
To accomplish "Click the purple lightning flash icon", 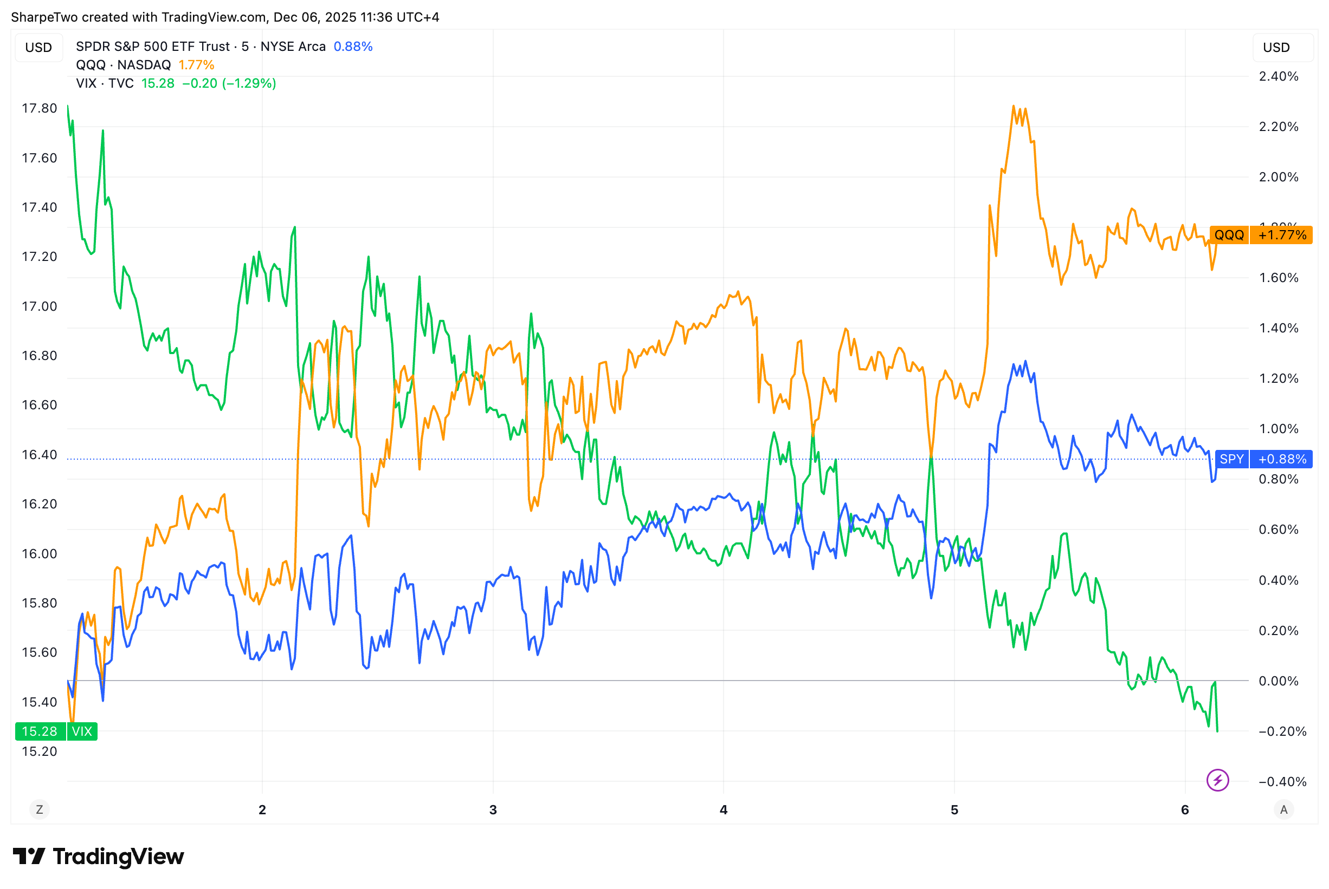I will coord(1217,780).
